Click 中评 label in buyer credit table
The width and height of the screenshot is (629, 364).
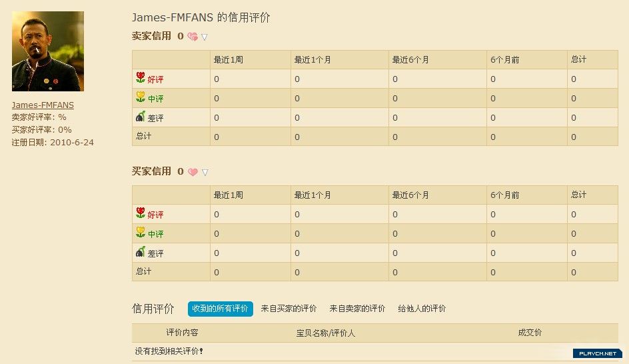(x=155, y=234)
